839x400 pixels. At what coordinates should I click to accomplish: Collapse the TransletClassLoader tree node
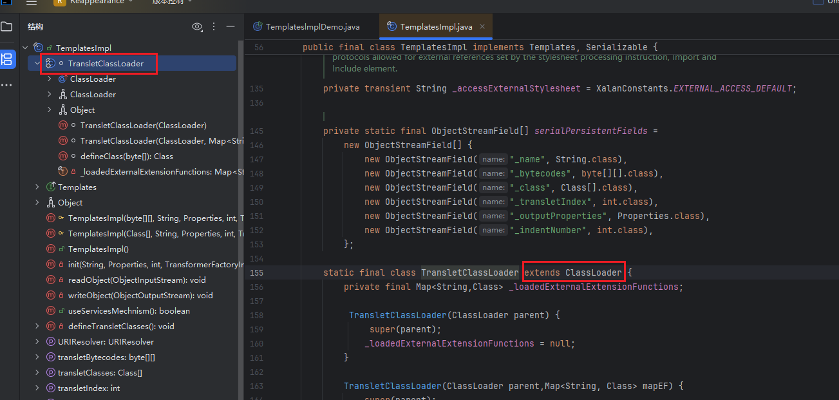pyautogui.click(x=37, y=64)
